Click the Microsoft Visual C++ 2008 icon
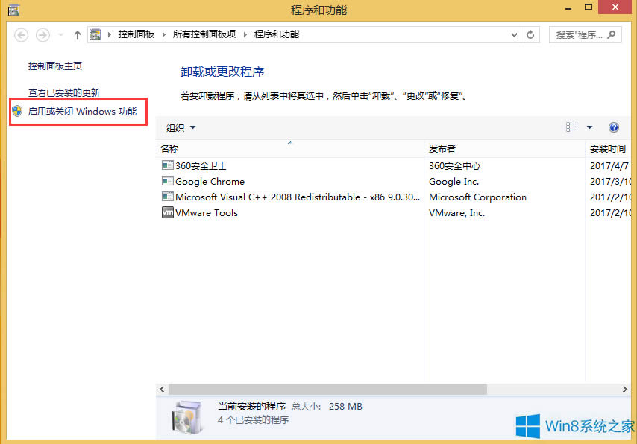Viewport: 637px width, 444px height. 167,197
